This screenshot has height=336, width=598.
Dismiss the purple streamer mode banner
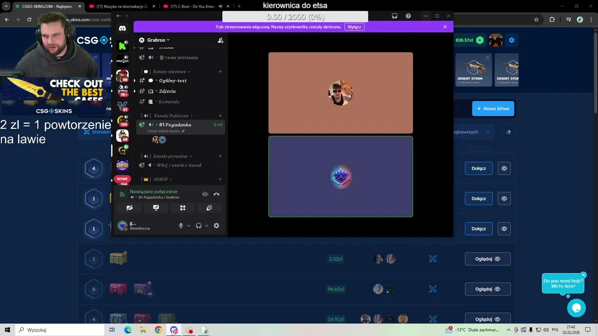pyautogui.click(x=445, y=27)
